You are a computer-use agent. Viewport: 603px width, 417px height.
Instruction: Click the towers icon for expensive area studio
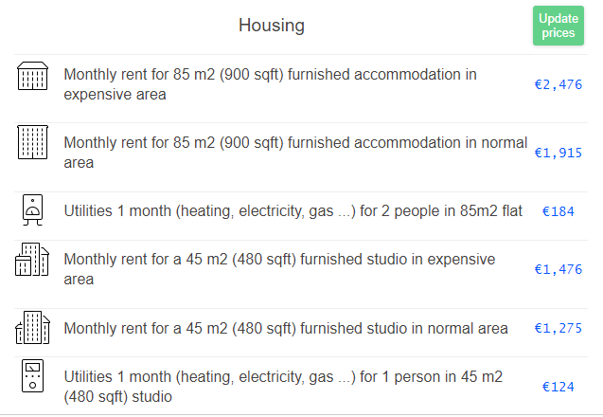click(32, 260)
